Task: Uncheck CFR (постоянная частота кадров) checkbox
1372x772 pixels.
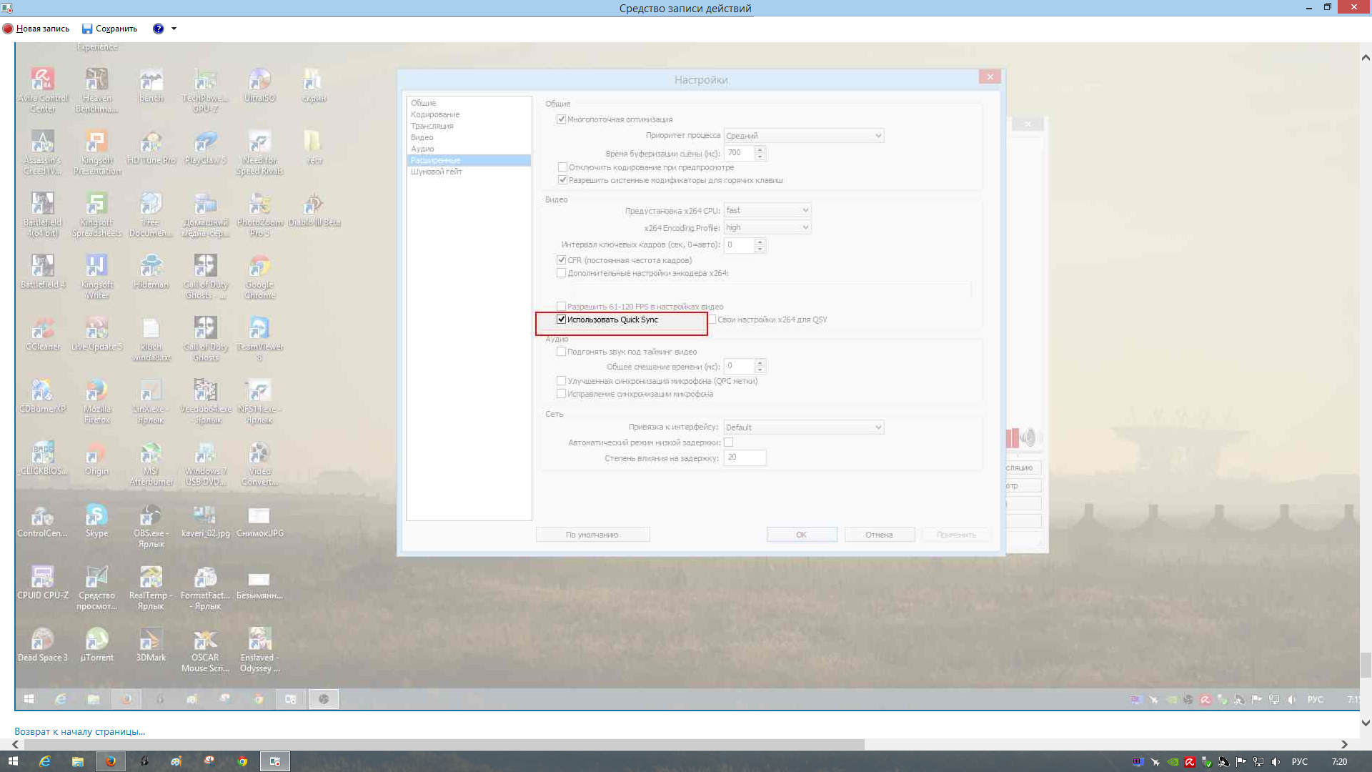Action: [x=562, y=260]
